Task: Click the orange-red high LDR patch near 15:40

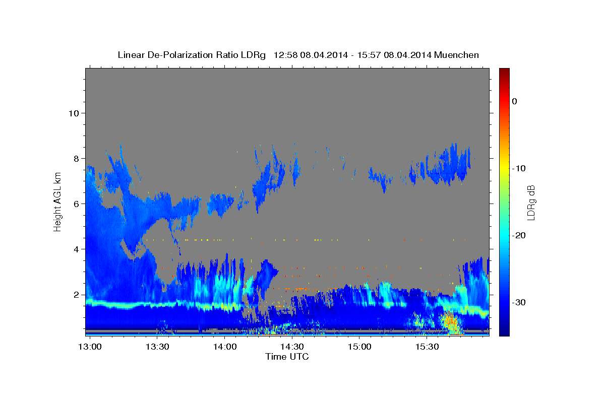Action: 451,322
